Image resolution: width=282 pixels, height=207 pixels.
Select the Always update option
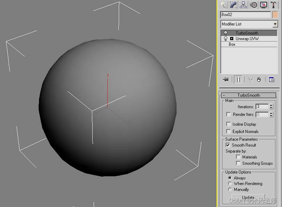coord(230,178)
